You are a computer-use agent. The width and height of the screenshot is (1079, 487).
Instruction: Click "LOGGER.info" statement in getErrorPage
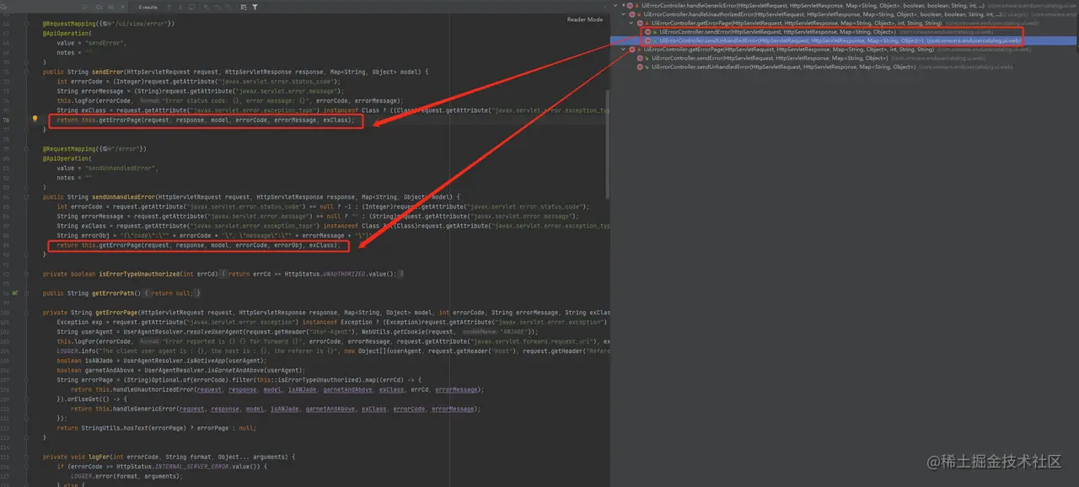(77, 351)
